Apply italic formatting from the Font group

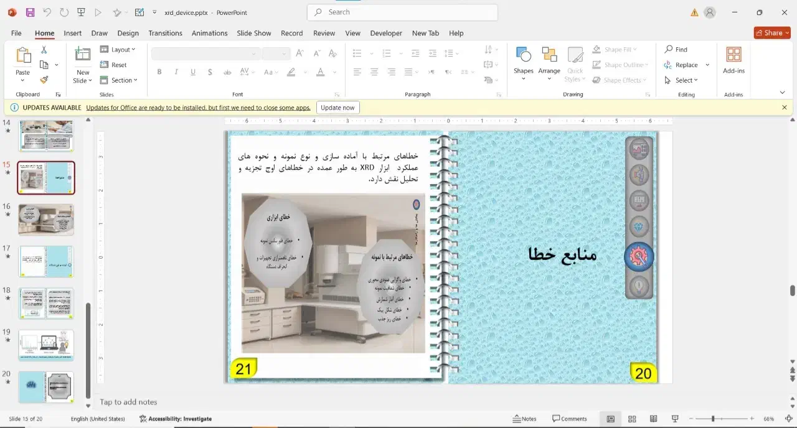pos(176,72)
